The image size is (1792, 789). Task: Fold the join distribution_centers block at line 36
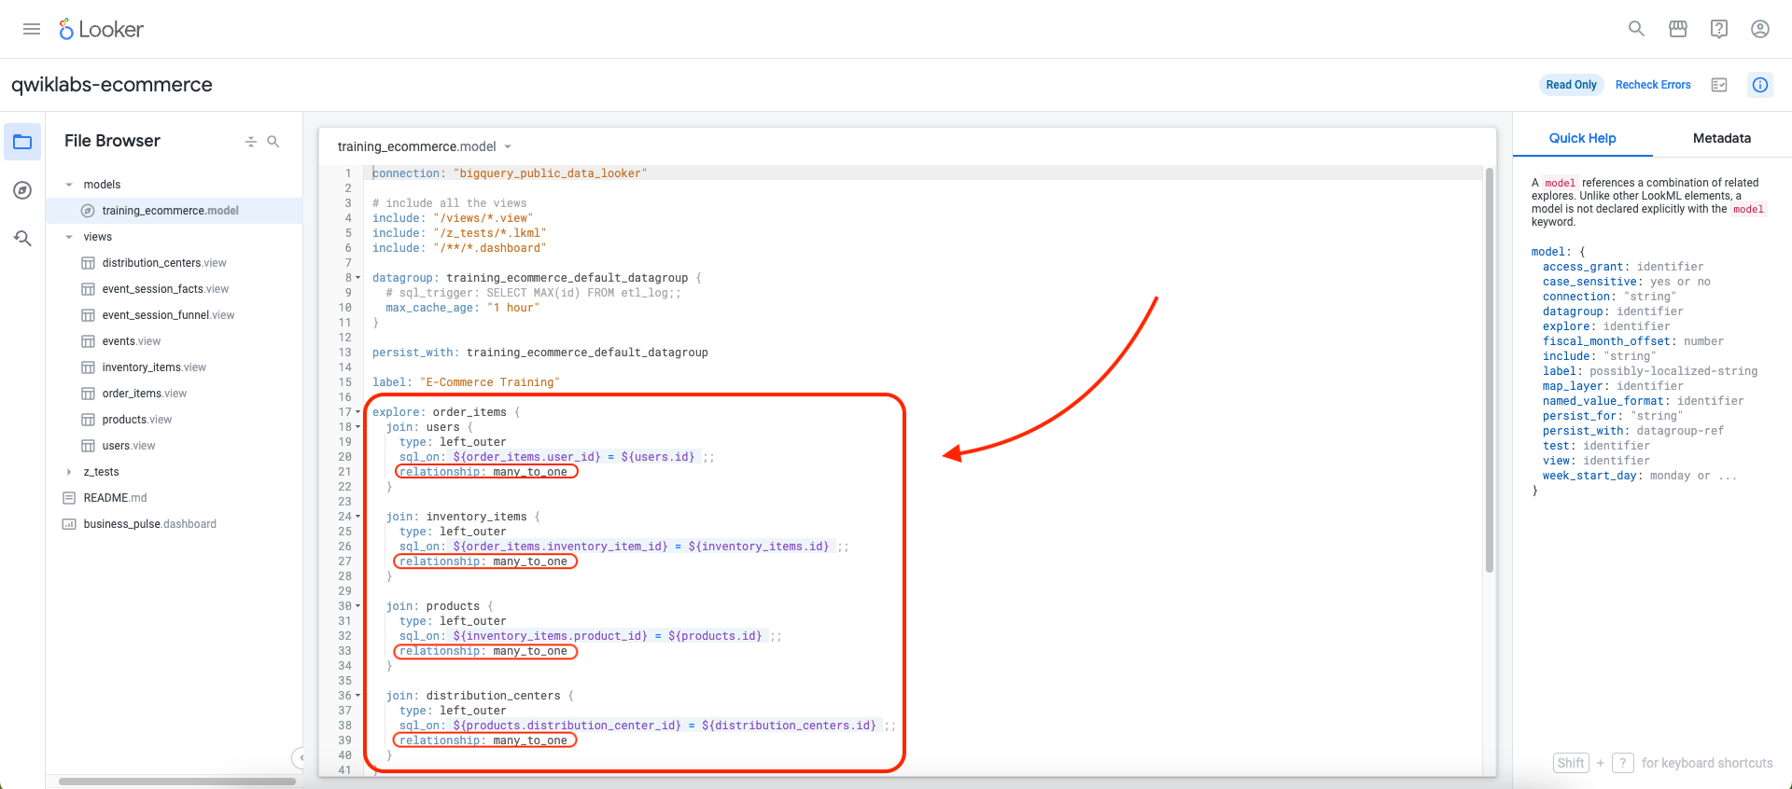click(357, 696)
